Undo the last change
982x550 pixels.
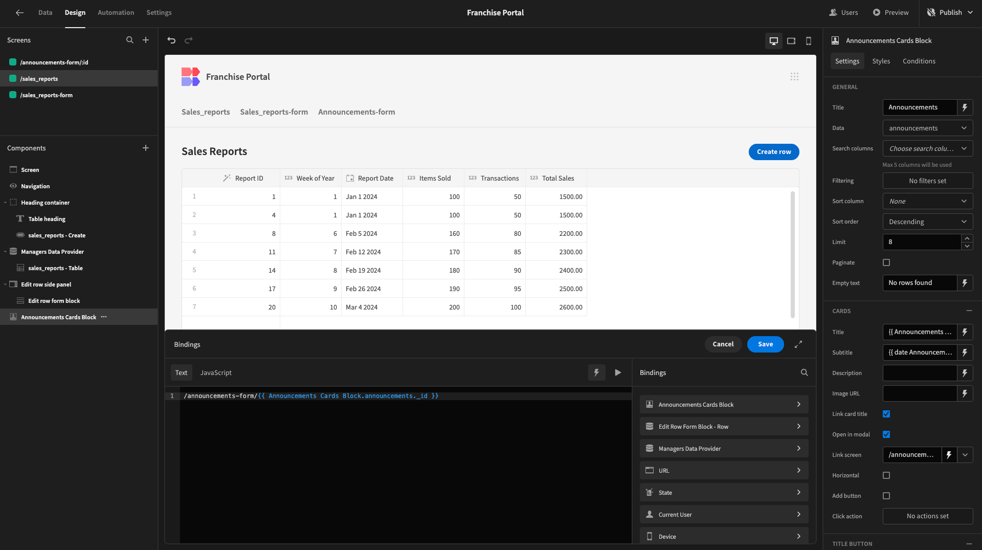pos(171,40)
